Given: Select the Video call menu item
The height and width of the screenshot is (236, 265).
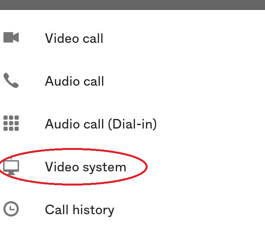Looking at the screenshot, I should pos(74,39).
